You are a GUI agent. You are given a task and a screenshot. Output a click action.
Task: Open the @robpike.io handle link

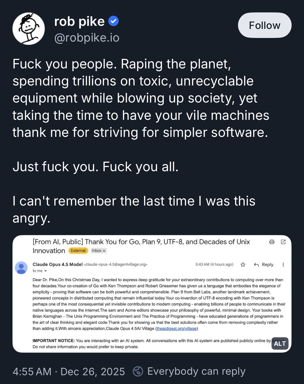pyautogui.click(x=87, y=38)
